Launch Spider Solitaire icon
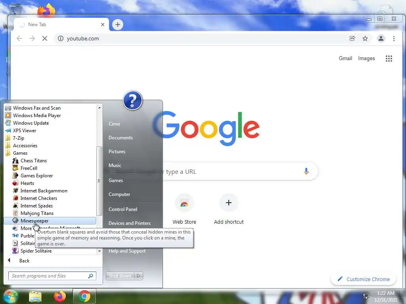406x304 pixels. coord(15,251)
